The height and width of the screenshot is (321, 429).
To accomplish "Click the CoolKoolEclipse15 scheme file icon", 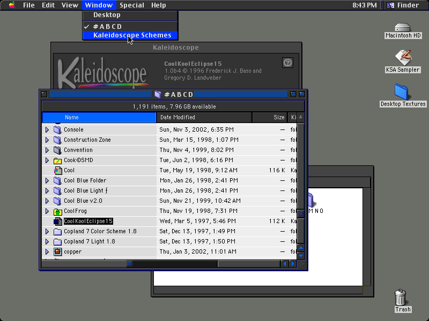I will [57, 221].
